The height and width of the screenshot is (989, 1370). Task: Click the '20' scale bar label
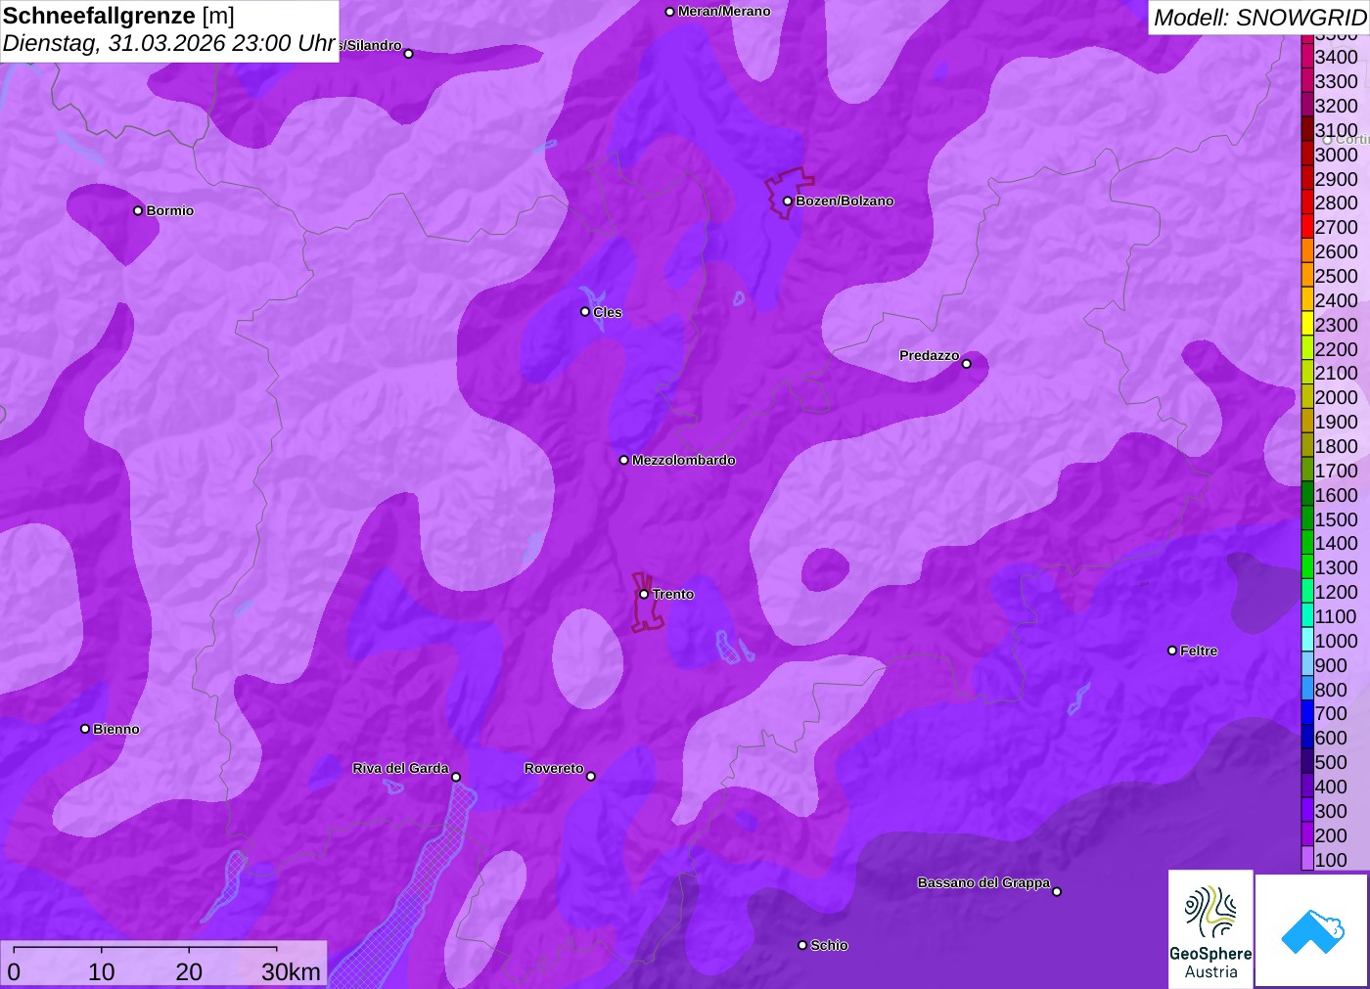click(x=189, y=971)
